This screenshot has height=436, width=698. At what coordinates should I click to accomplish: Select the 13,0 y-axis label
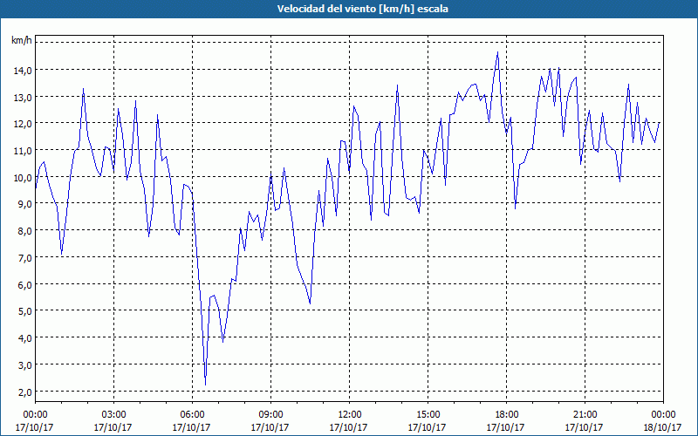(23, 97)
